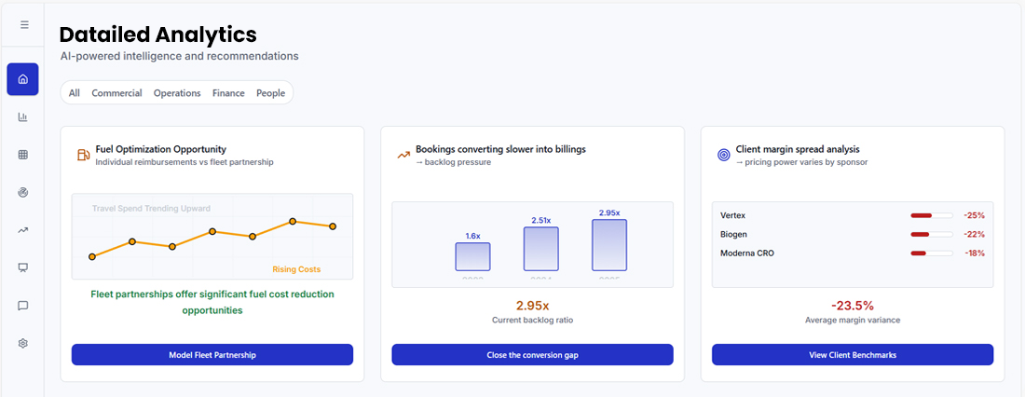Image resolution: width=1025 pixels, height=397 pixels.
Task: Select the radar chart icon in the sidebar
Action: [23, 192]
